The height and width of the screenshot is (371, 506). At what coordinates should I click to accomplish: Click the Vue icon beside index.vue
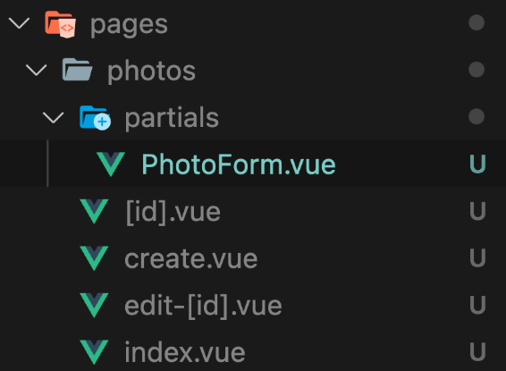coord(94,352)
